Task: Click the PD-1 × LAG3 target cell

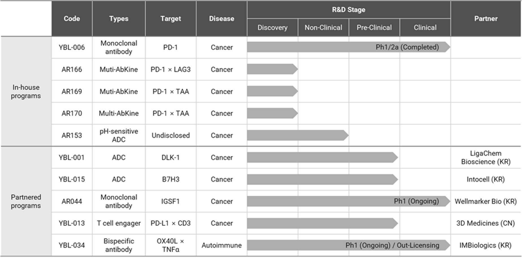Action: 171,69
